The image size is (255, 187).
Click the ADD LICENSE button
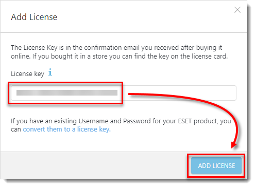point(216,165)
